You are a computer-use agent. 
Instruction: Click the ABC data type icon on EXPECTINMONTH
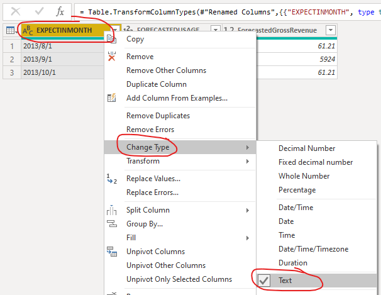28,30
